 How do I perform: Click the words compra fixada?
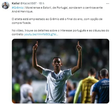(x=22, y=23)
